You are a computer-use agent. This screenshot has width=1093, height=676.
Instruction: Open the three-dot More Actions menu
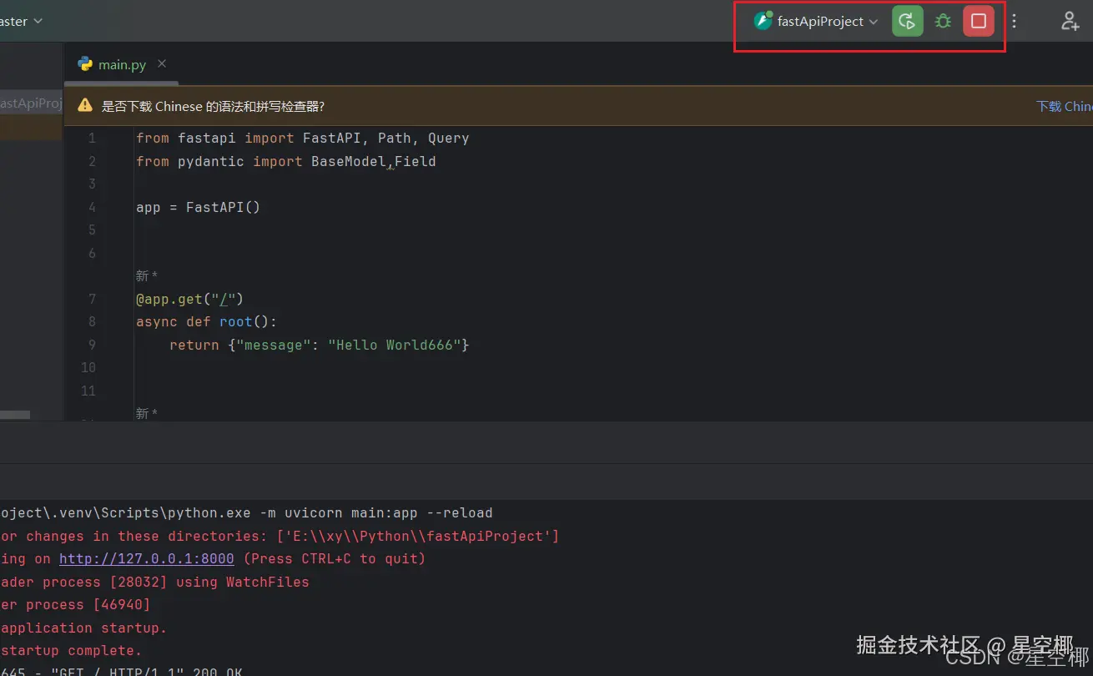tap(1015, 22)
